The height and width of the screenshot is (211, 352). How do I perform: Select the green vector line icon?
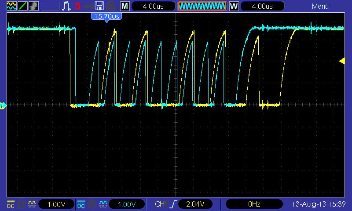pyautogui.click(x=23, y=6)
